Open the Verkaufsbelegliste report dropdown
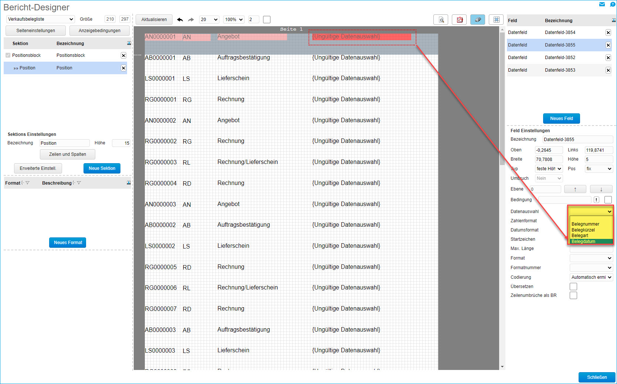Image resolution: width=617 pixels, height=384 pixels. point(41,19)
